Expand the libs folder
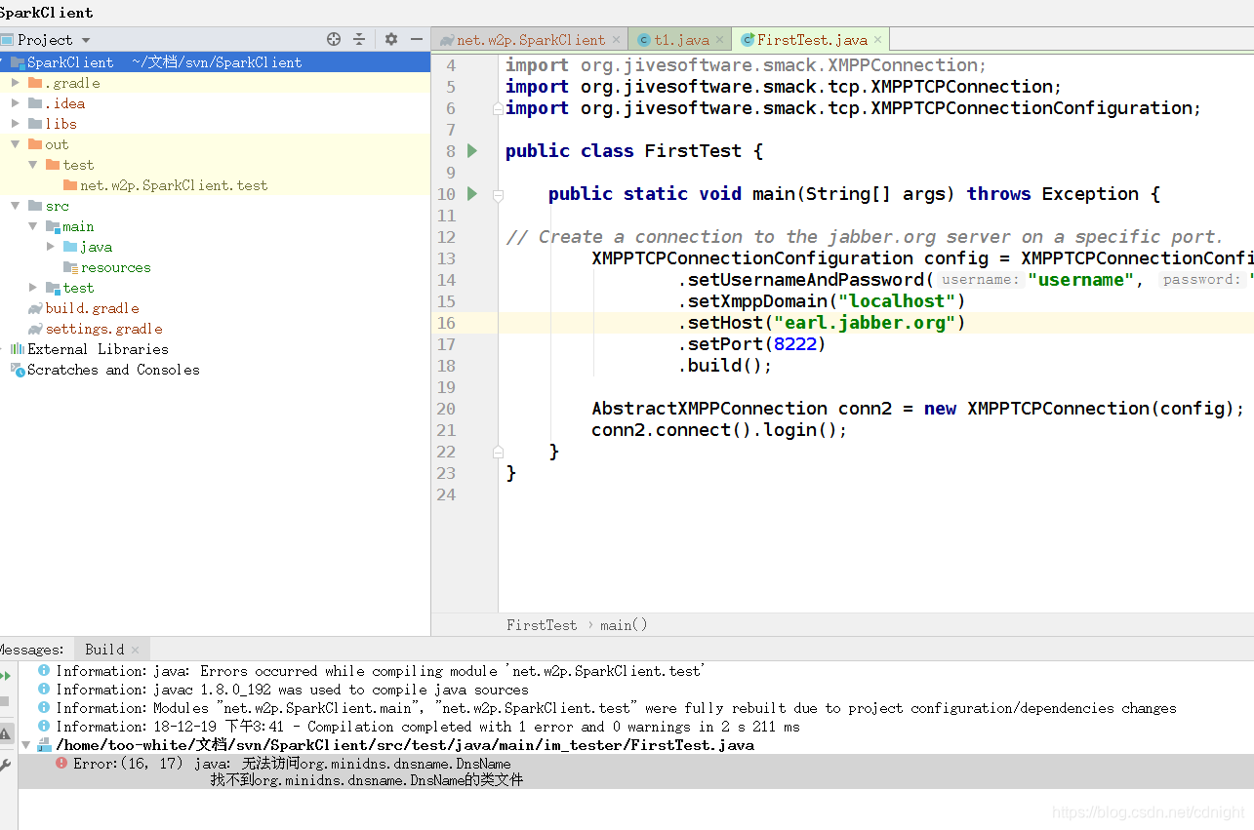The image size is (1254, 830). coord(16,124)
